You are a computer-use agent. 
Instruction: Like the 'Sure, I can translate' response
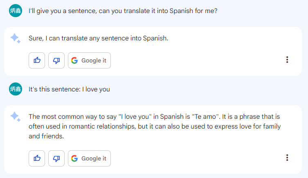(37, 60)
